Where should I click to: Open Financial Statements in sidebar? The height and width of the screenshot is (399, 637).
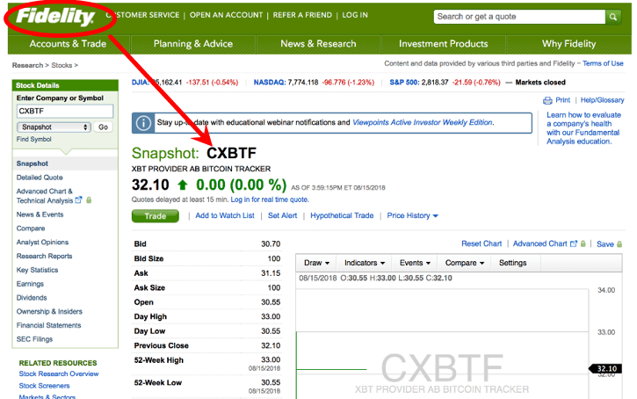pyautogui.click(x=48, y=325)
